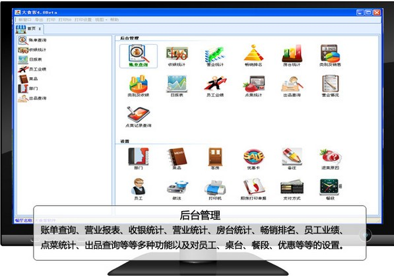This screenshot has width=394, height=279.
Task: Open the 房台统计 bar chart icon
Action: (x=292, y=56)
